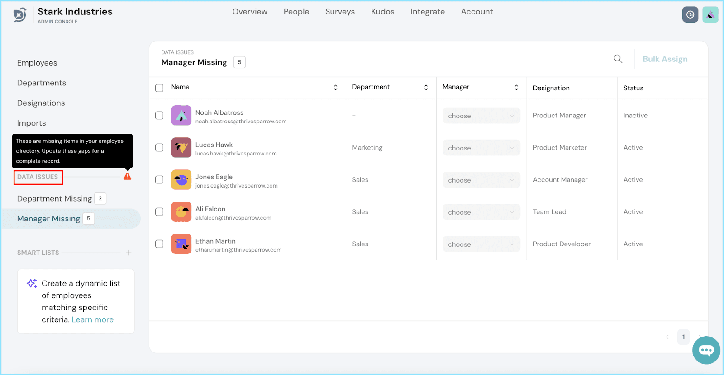This screenshot has height=375, width=724.
Task: Check the Noah Albatross row checkbox
Action: 159,115
